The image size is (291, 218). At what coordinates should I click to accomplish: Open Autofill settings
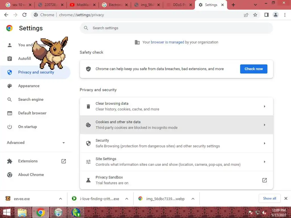pos(24,58)
